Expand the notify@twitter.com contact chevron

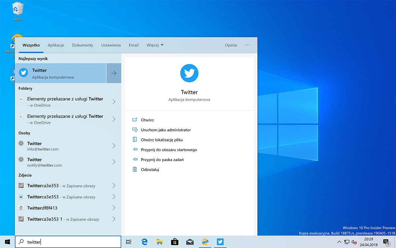[x=114, y=162]
